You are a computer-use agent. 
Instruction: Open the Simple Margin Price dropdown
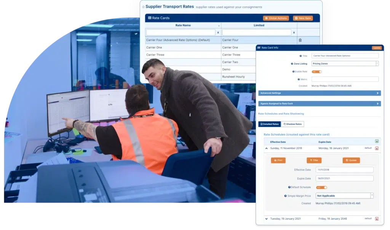pyautogui.click(x=344, y=196)
